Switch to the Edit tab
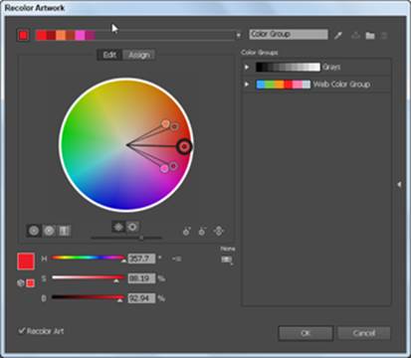411x358 pixels. click(x=109, y=55)
